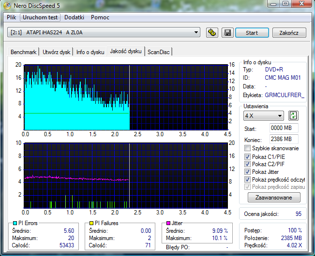
Task: Click the yellow PI Failures legend swatch
Action: pyautogui.click(x=91, y=223)
